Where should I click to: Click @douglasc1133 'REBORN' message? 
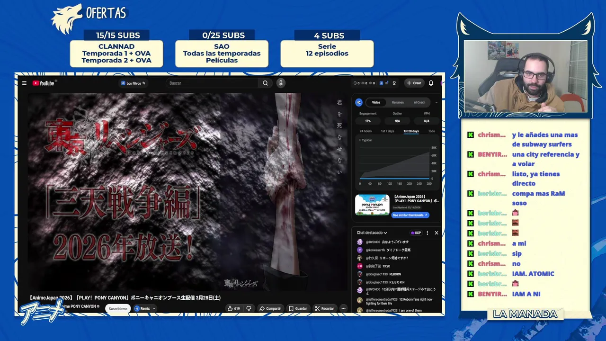coord(379,274)
